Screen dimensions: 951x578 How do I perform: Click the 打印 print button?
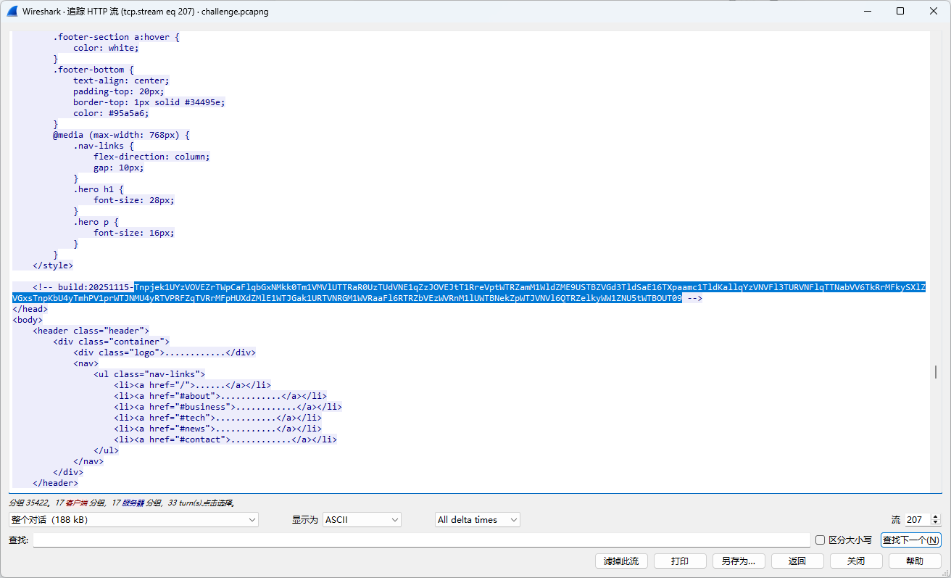click(679, 561)
